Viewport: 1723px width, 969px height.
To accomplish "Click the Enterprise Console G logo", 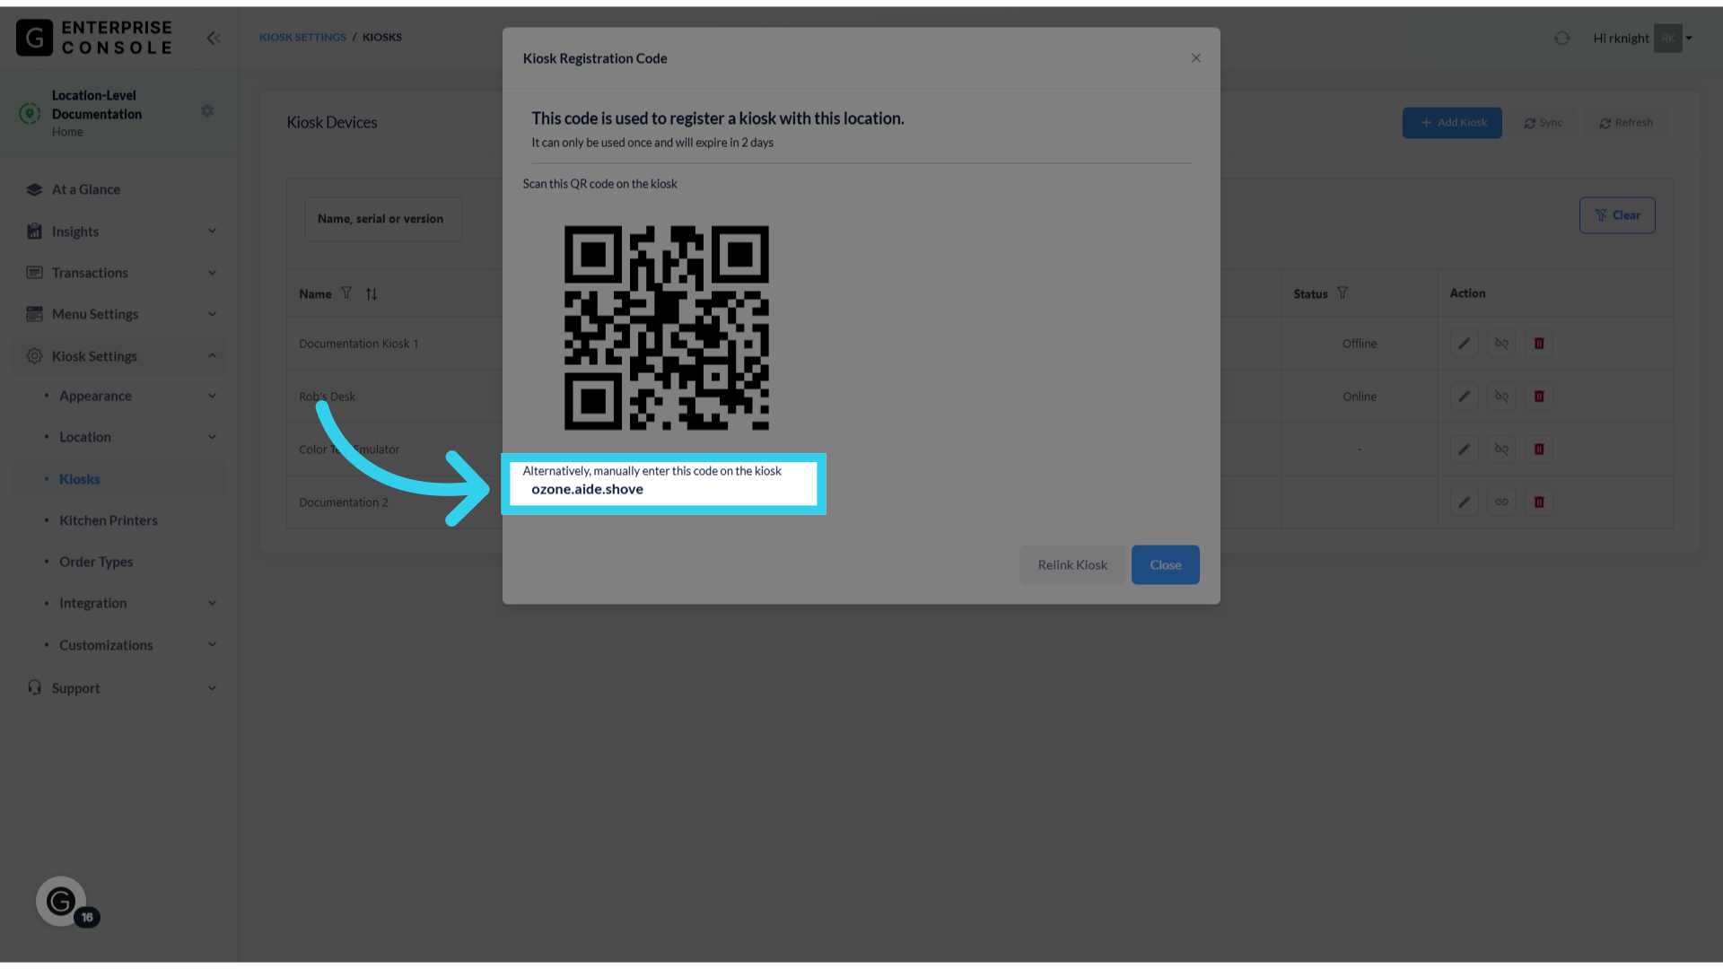I will [x=35, y=38].
